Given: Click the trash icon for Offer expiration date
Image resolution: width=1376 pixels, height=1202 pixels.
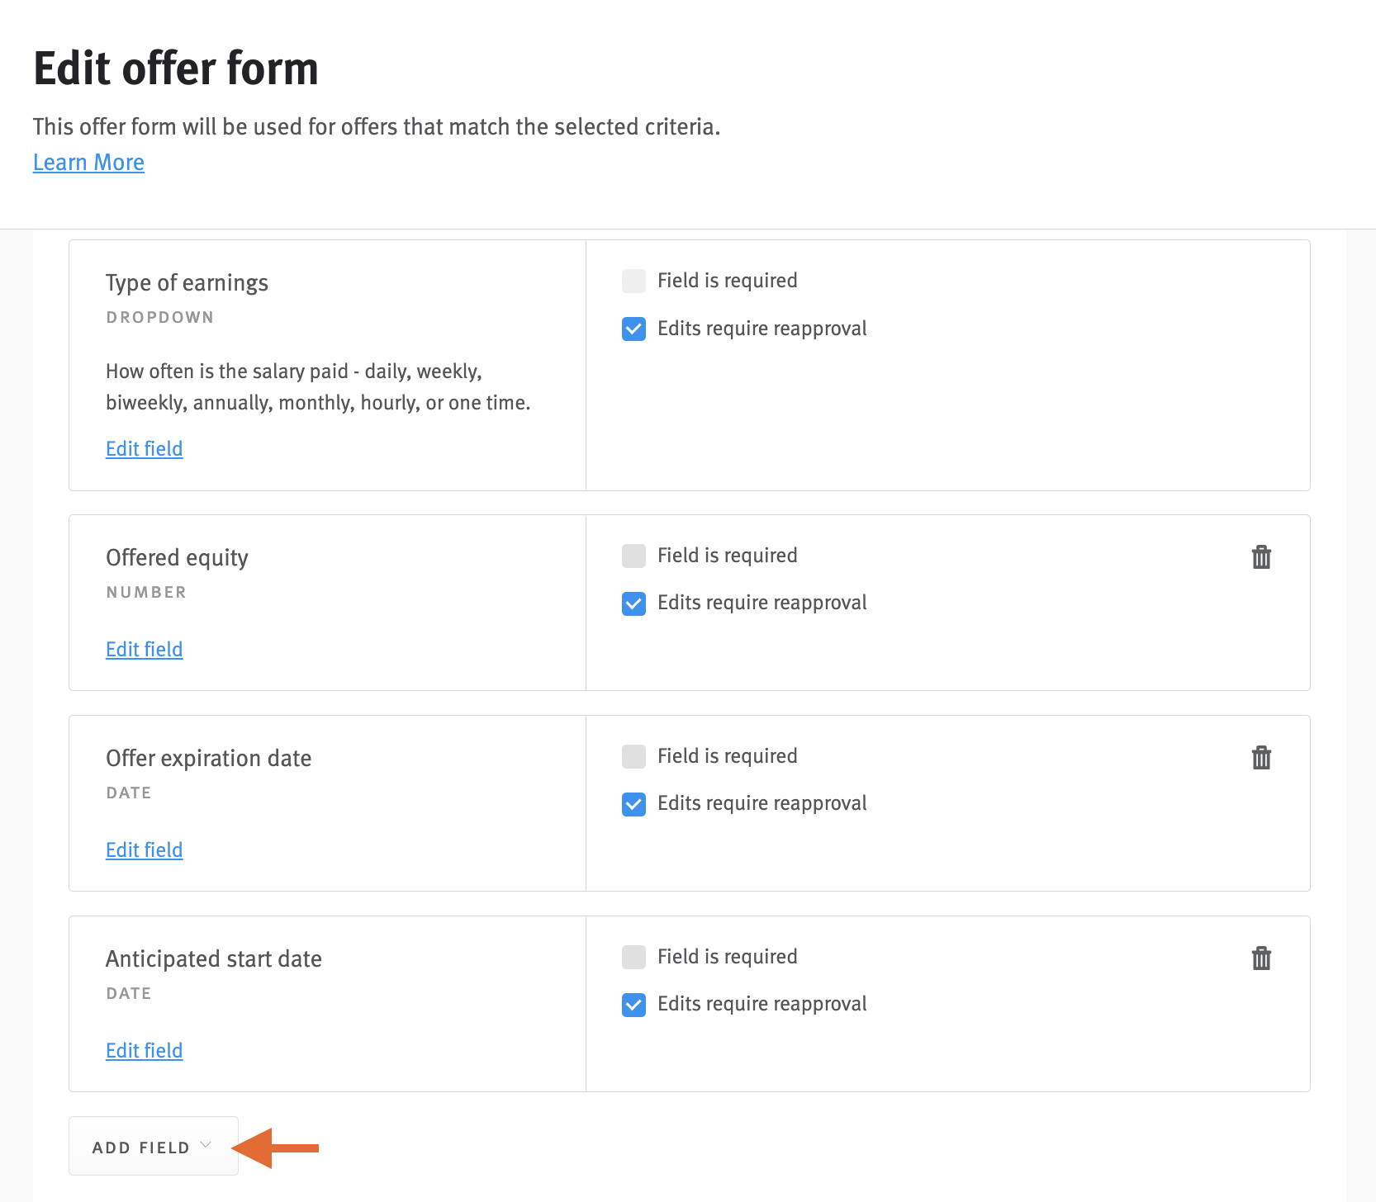Looking at the screenshot, I should [x=1261, y=757].
